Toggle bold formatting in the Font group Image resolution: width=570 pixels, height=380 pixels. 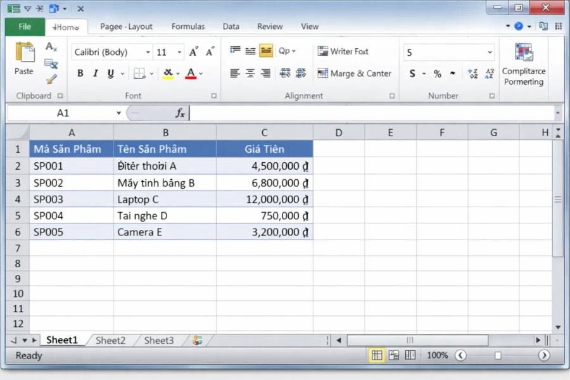[x=80, y=73]
